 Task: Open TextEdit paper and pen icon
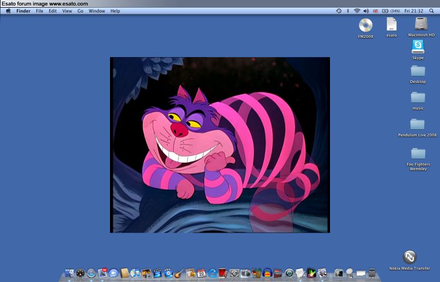point(300,273)
